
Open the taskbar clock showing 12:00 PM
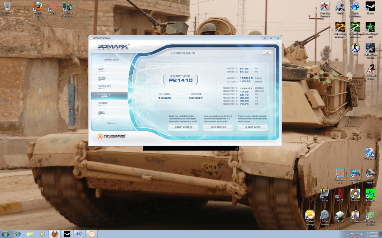click(372, 234)
